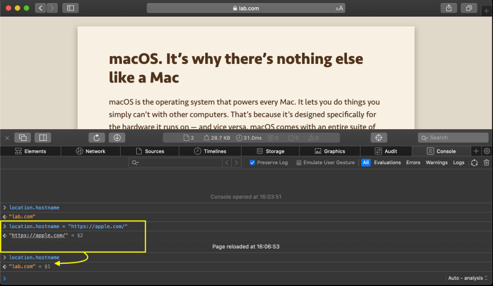Open the Timelines tab
This screenshot has width=493, height=286.
click(210, 151)
